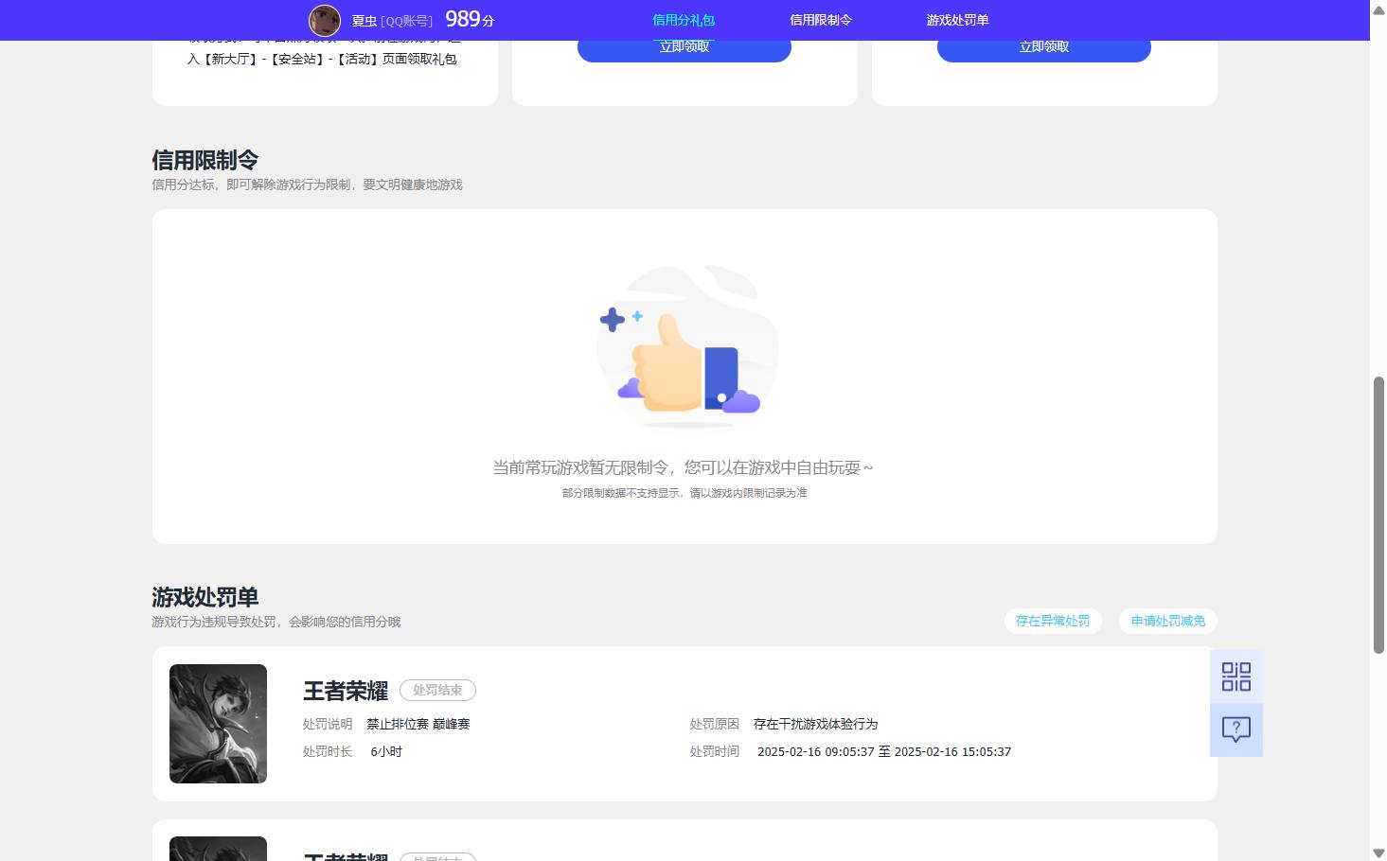The height and width of the screenshot is (861, 1387).
Task: Click the 存在干扰游戏体验行为 penalty reason
Action: pos(815,724)
